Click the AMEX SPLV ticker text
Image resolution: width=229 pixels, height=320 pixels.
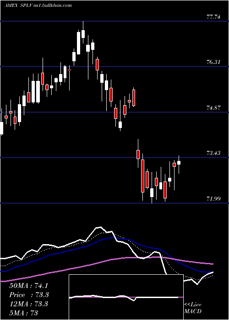pos(18,5)
